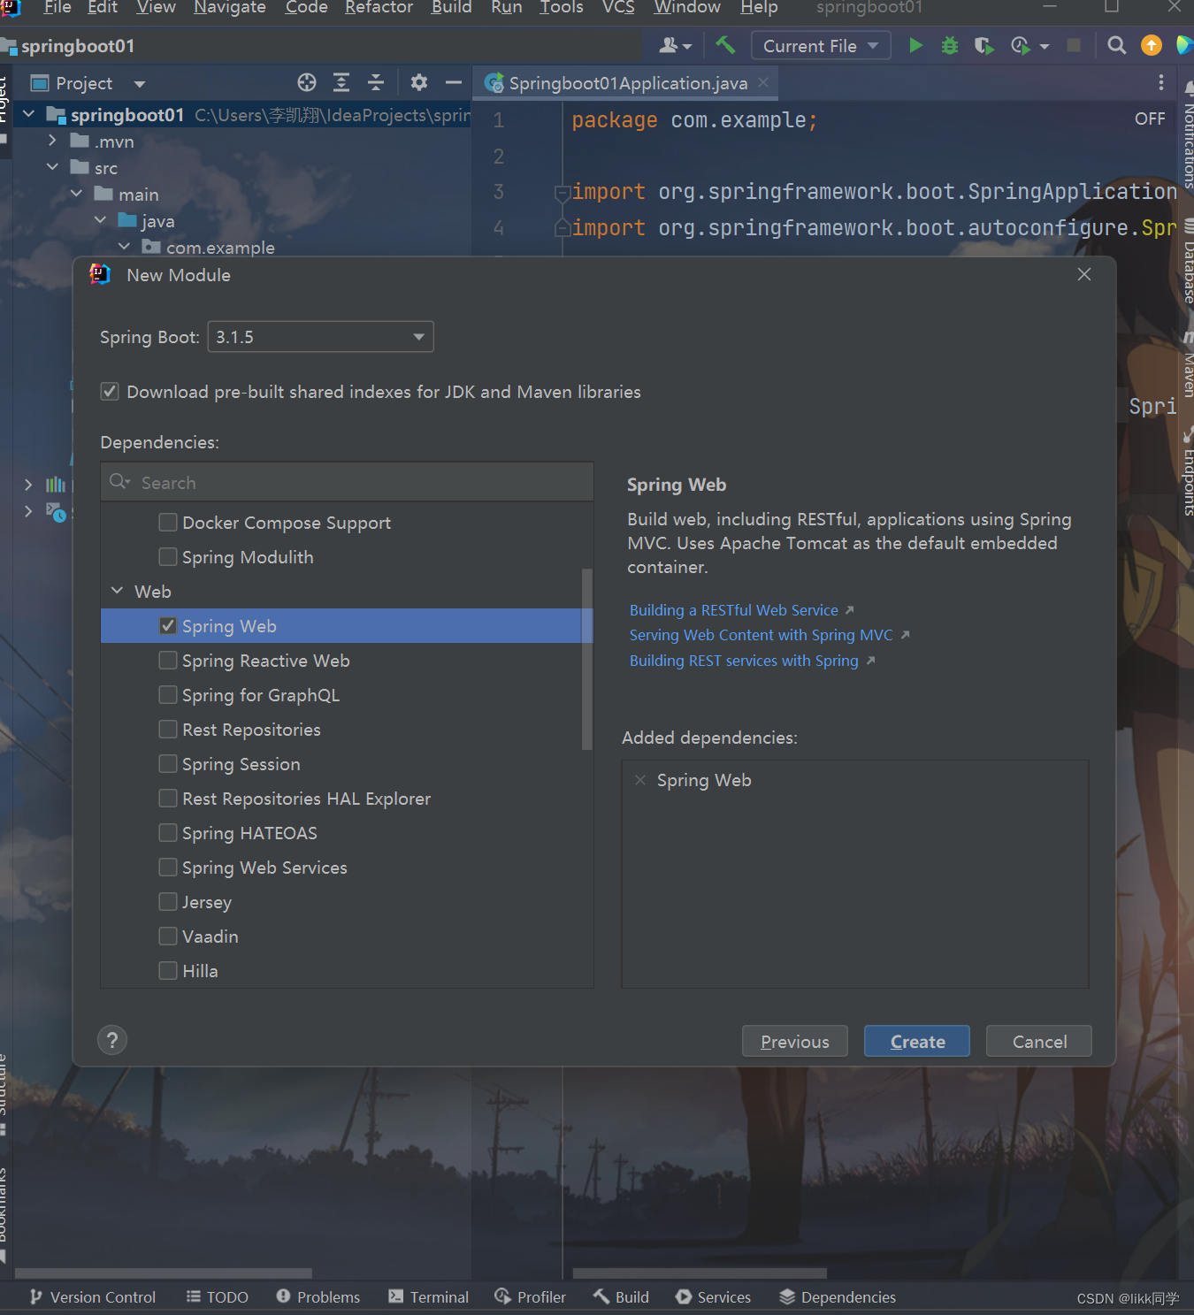Click the orange IDE update arrow icon
This screenshot has height=1315, width=1194.
click(x=1152, y=45)
